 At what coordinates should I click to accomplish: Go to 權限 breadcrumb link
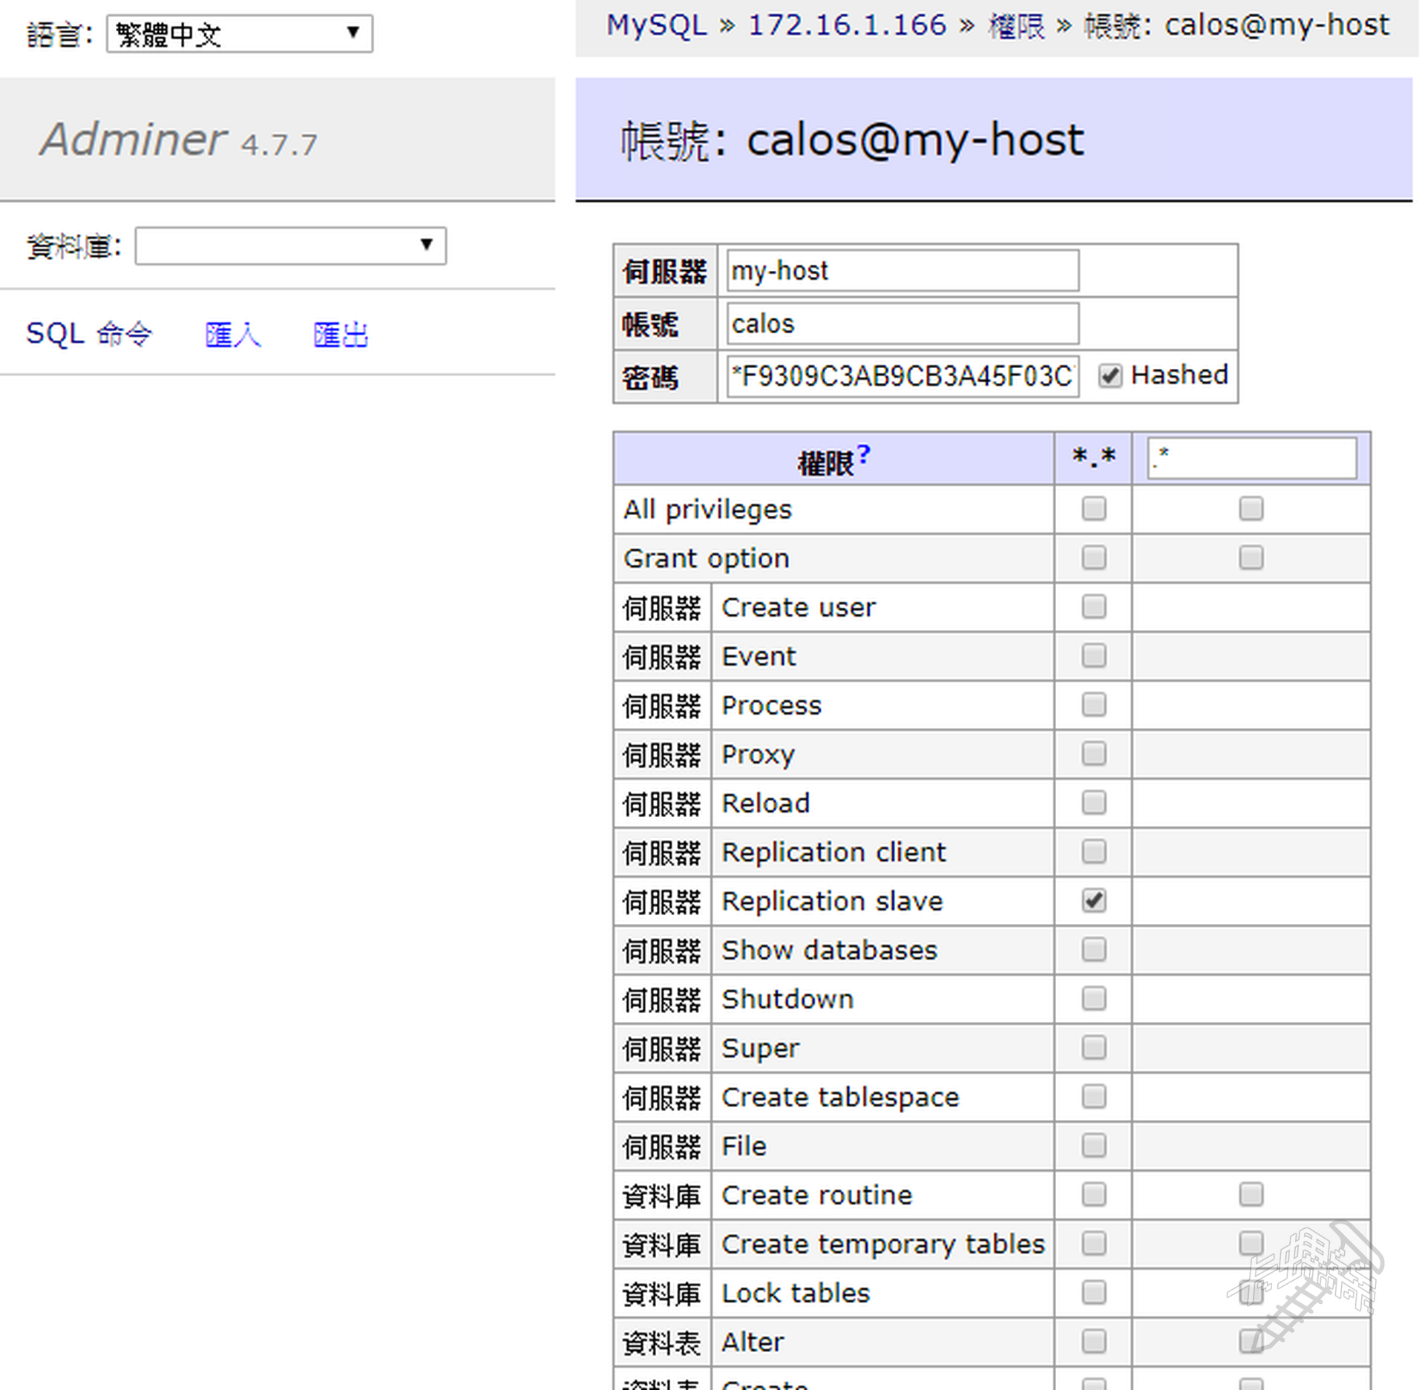coord(1015,26)
